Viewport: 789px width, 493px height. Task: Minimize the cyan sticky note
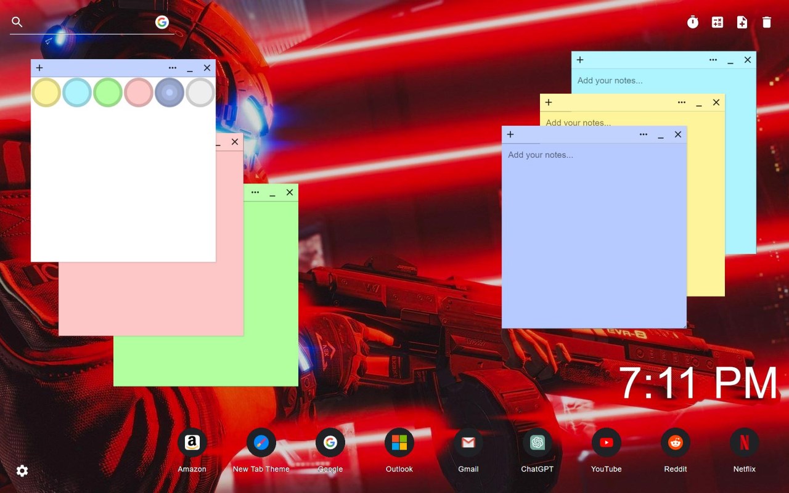click(730, 61)
